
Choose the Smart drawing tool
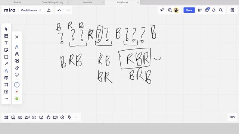17,61
